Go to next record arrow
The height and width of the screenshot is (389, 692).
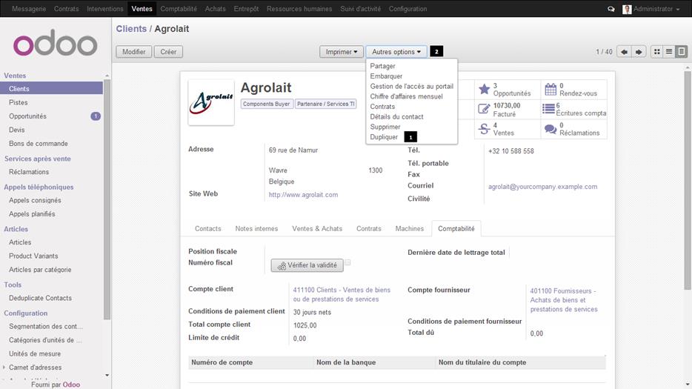point(638,52)
